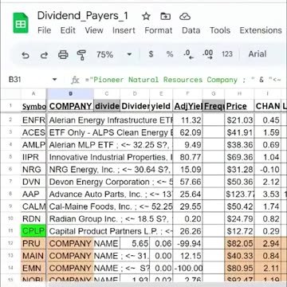Print the spreadsheet using printer icon

pyautogui.click(x=63, y=55)
